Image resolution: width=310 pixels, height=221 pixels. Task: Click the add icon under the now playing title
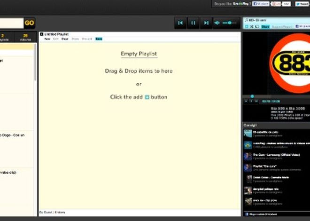click(247, 26)
